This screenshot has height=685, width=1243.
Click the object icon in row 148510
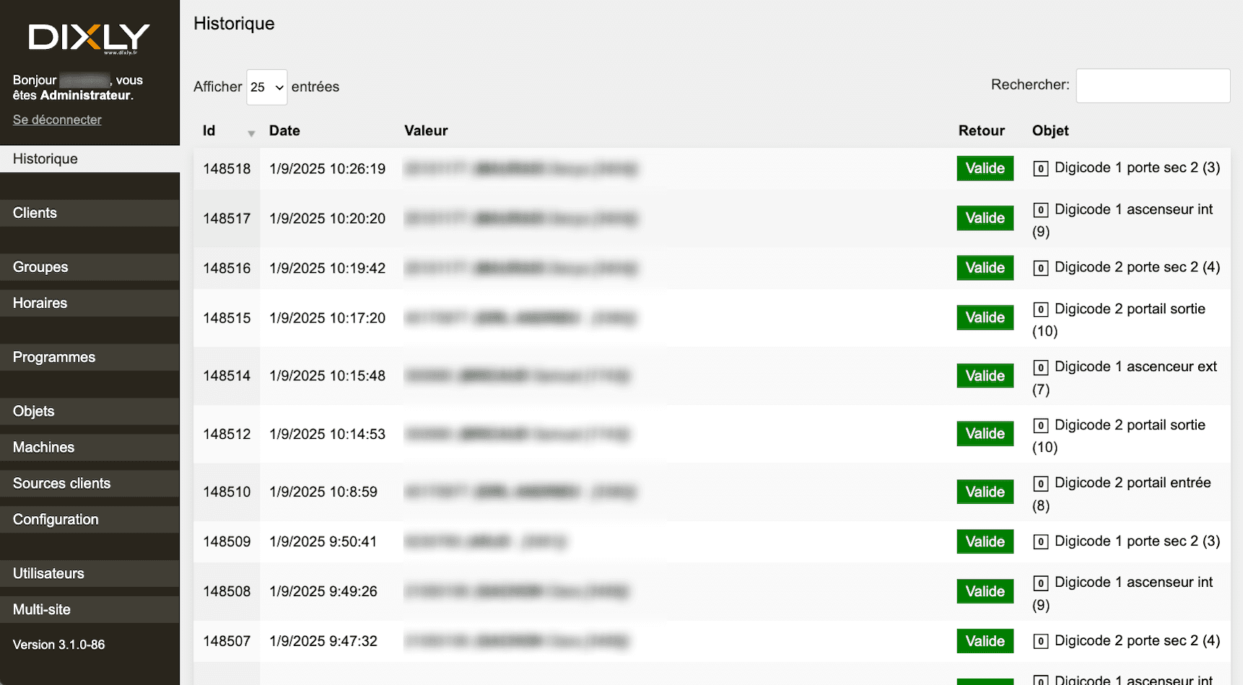coord(1040,484)
